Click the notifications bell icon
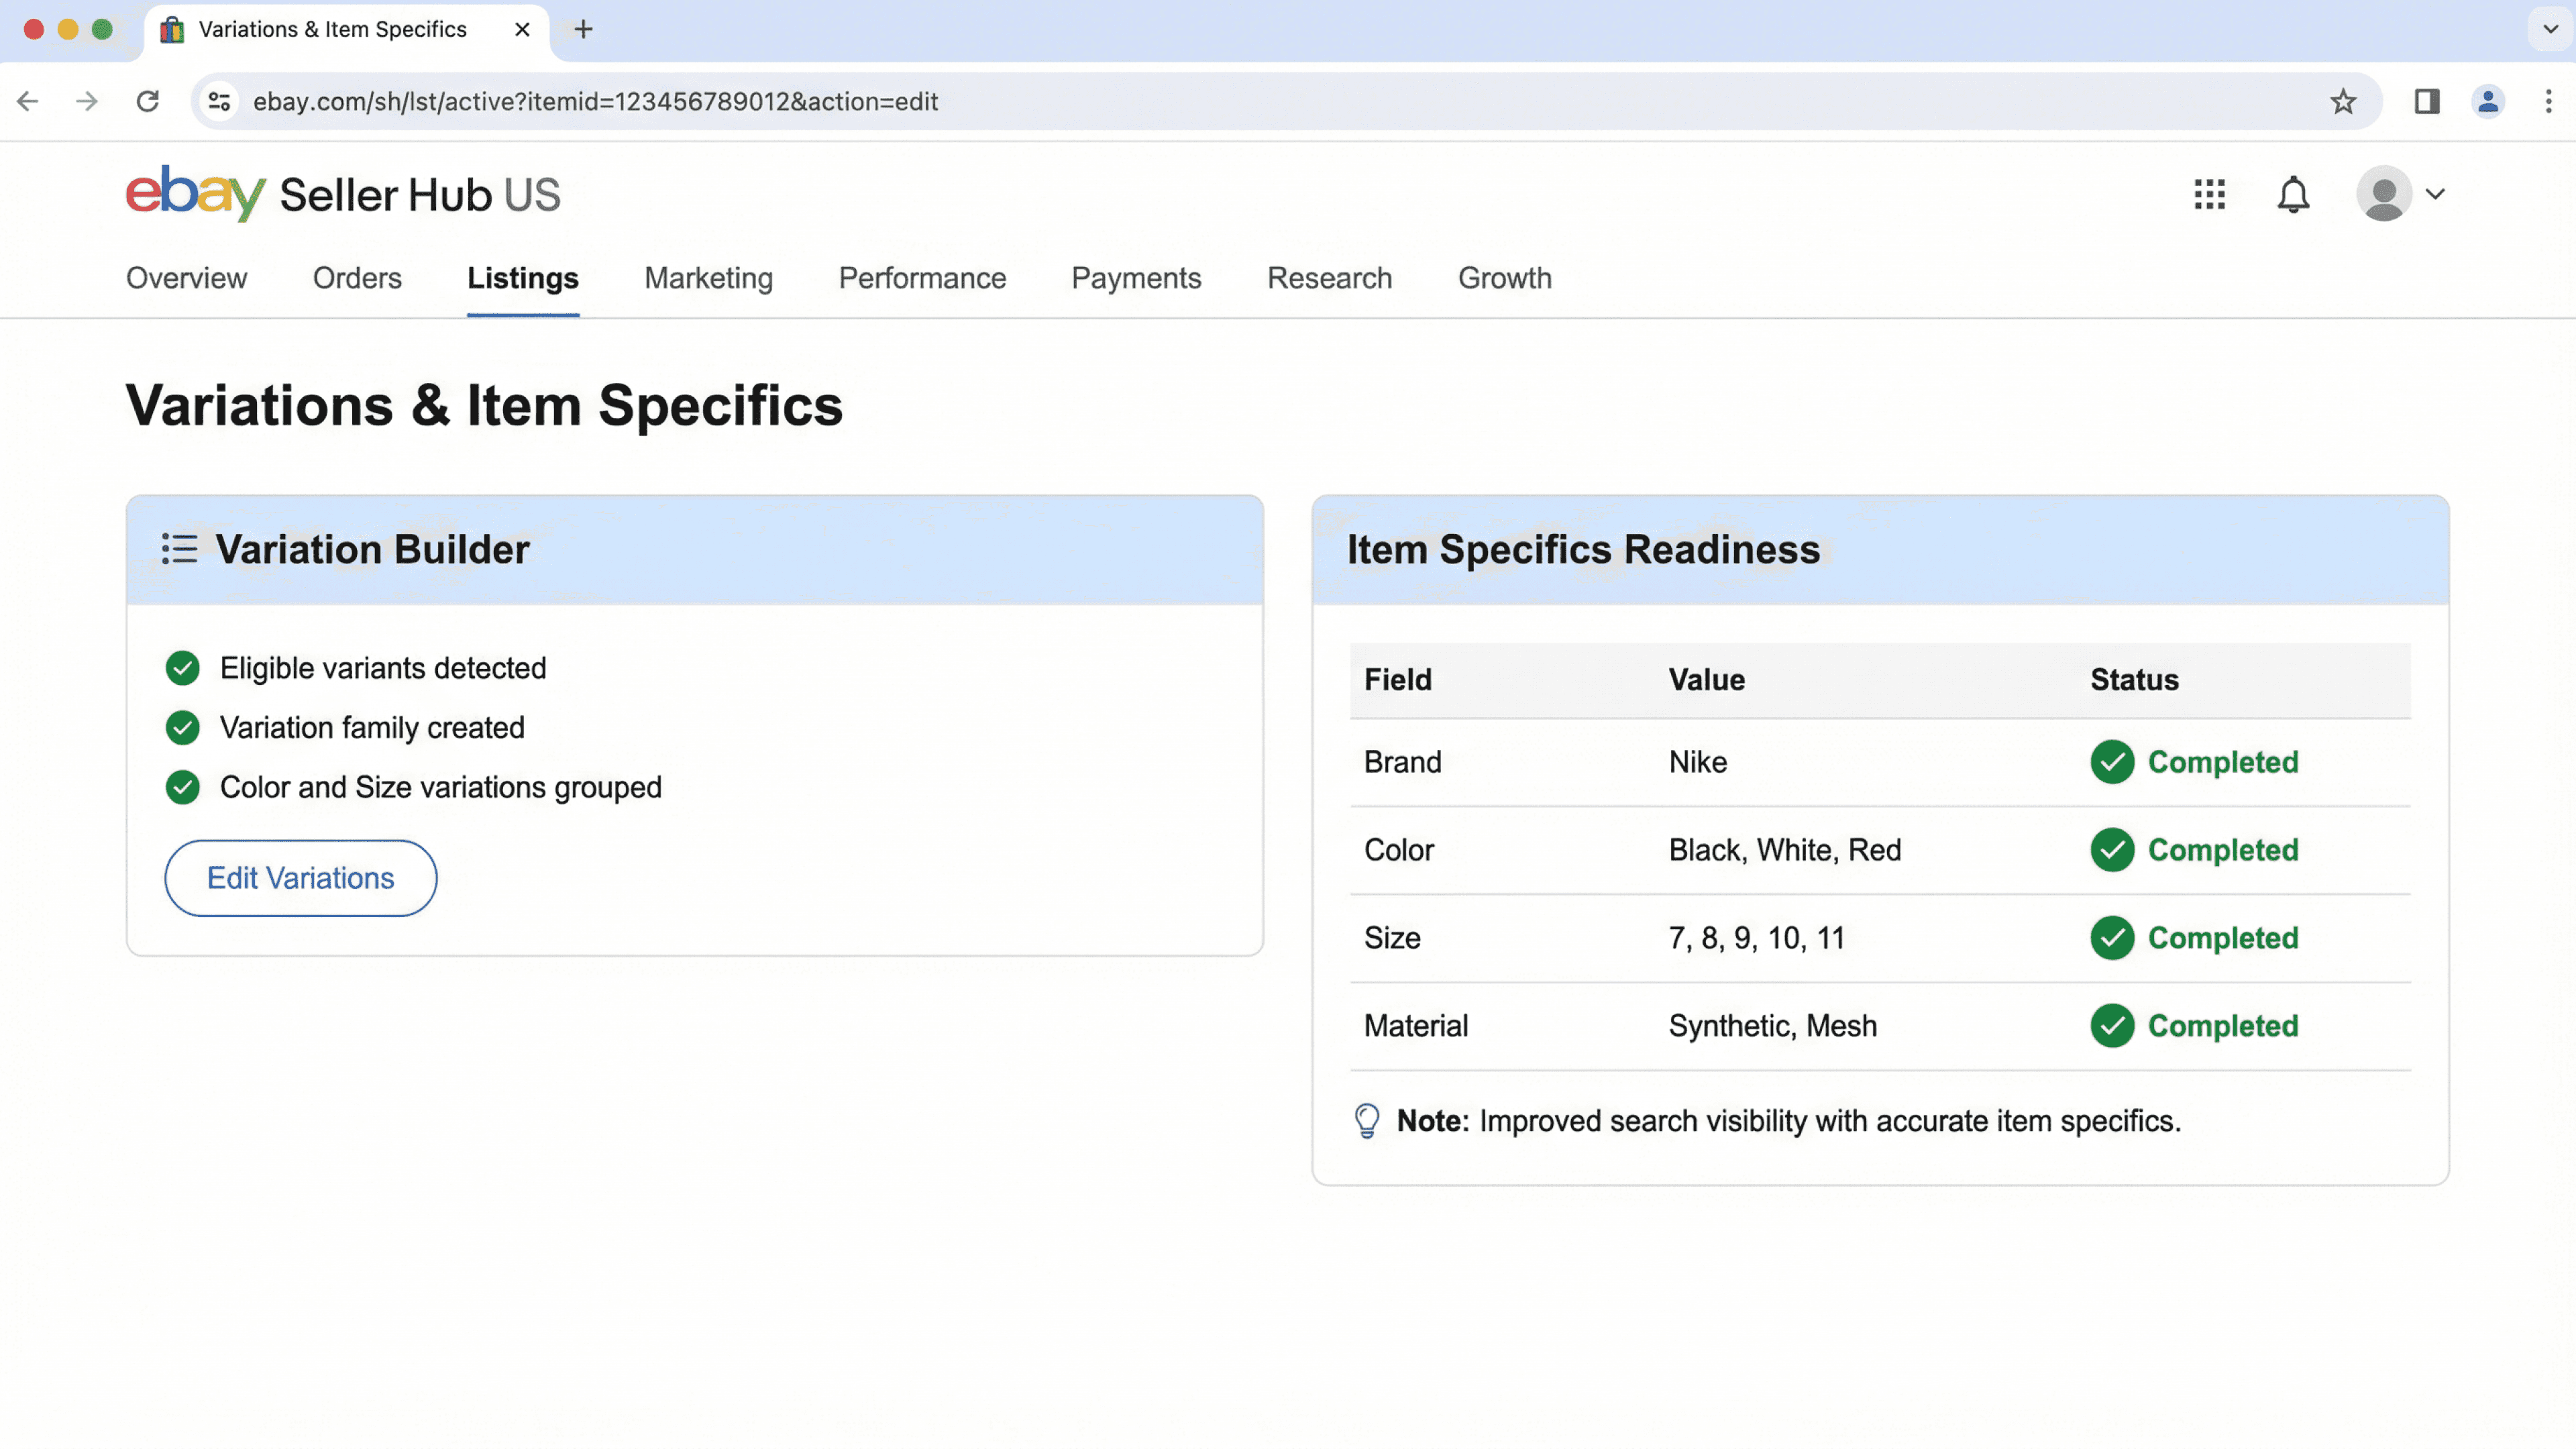2576x1449 pixels. tap(2292, 194)
